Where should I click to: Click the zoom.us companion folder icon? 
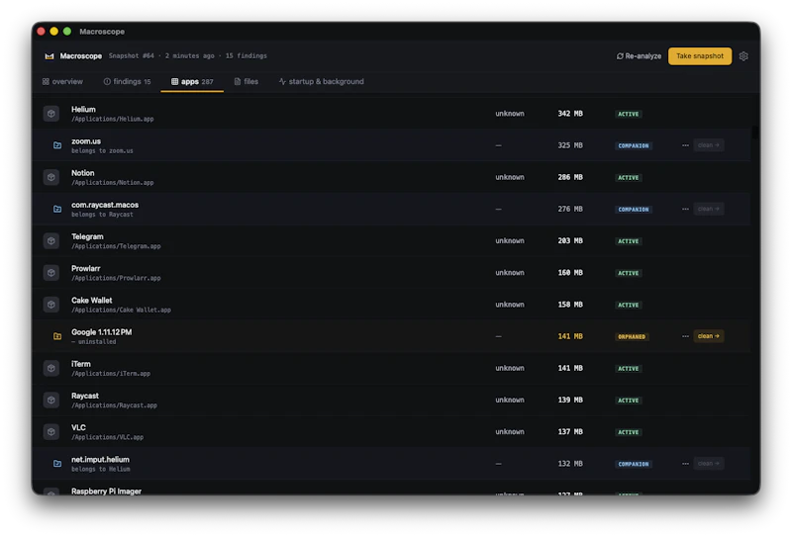point(57,145)
